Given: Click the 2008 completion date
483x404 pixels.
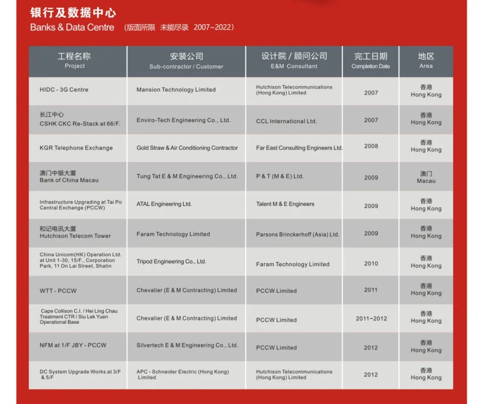Looking at the screenshot, I should [x=371, y=146].
